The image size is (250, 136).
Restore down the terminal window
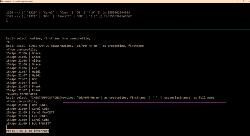click(243, 1)
